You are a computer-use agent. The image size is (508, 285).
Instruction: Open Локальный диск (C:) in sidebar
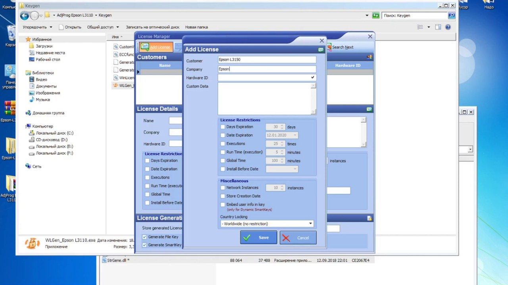(52, 133)
